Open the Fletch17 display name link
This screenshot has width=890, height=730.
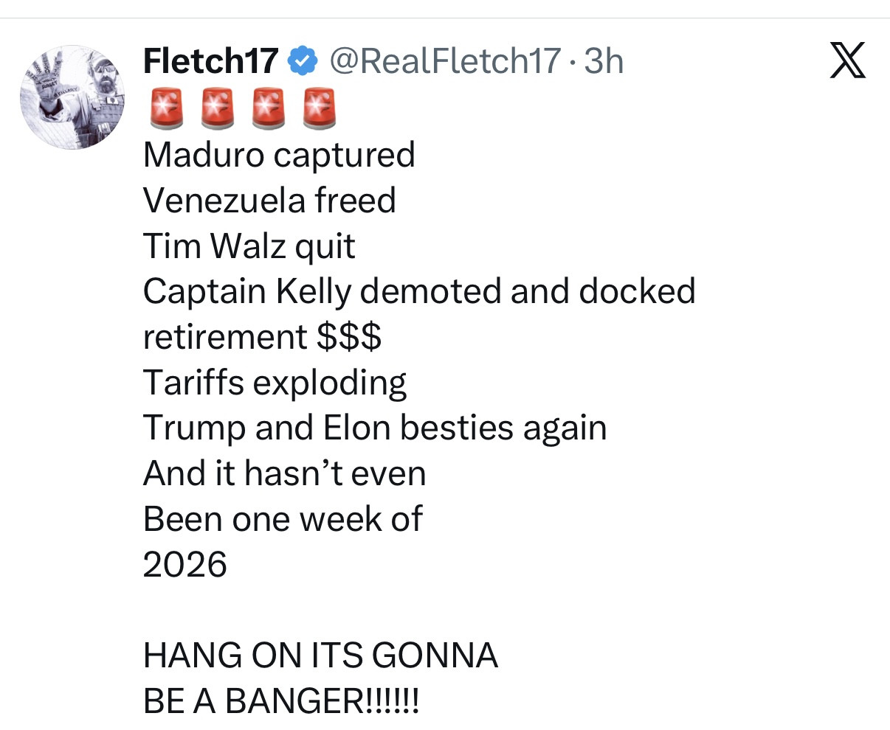click(x=211, y=60)
